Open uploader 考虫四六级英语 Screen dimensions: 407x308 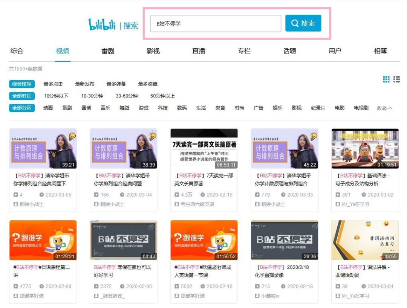click(x=197, y=204)
